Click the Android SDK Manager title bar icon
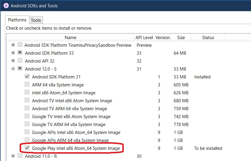 [x=6, y=6]
